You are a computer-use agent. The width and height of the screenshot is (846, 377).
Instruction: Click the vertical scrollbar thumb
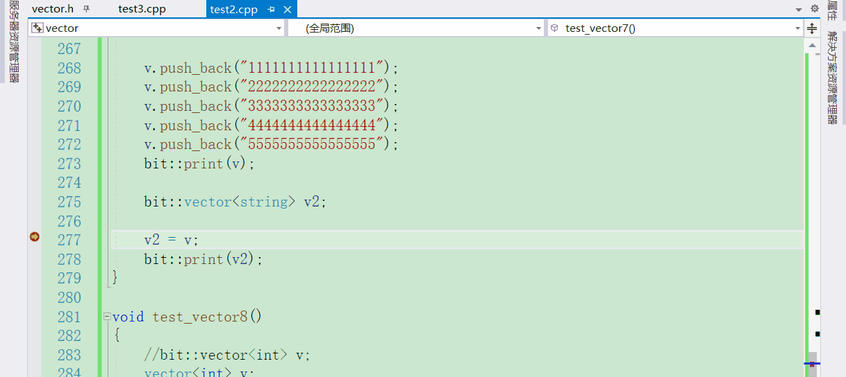click(812, 365)
